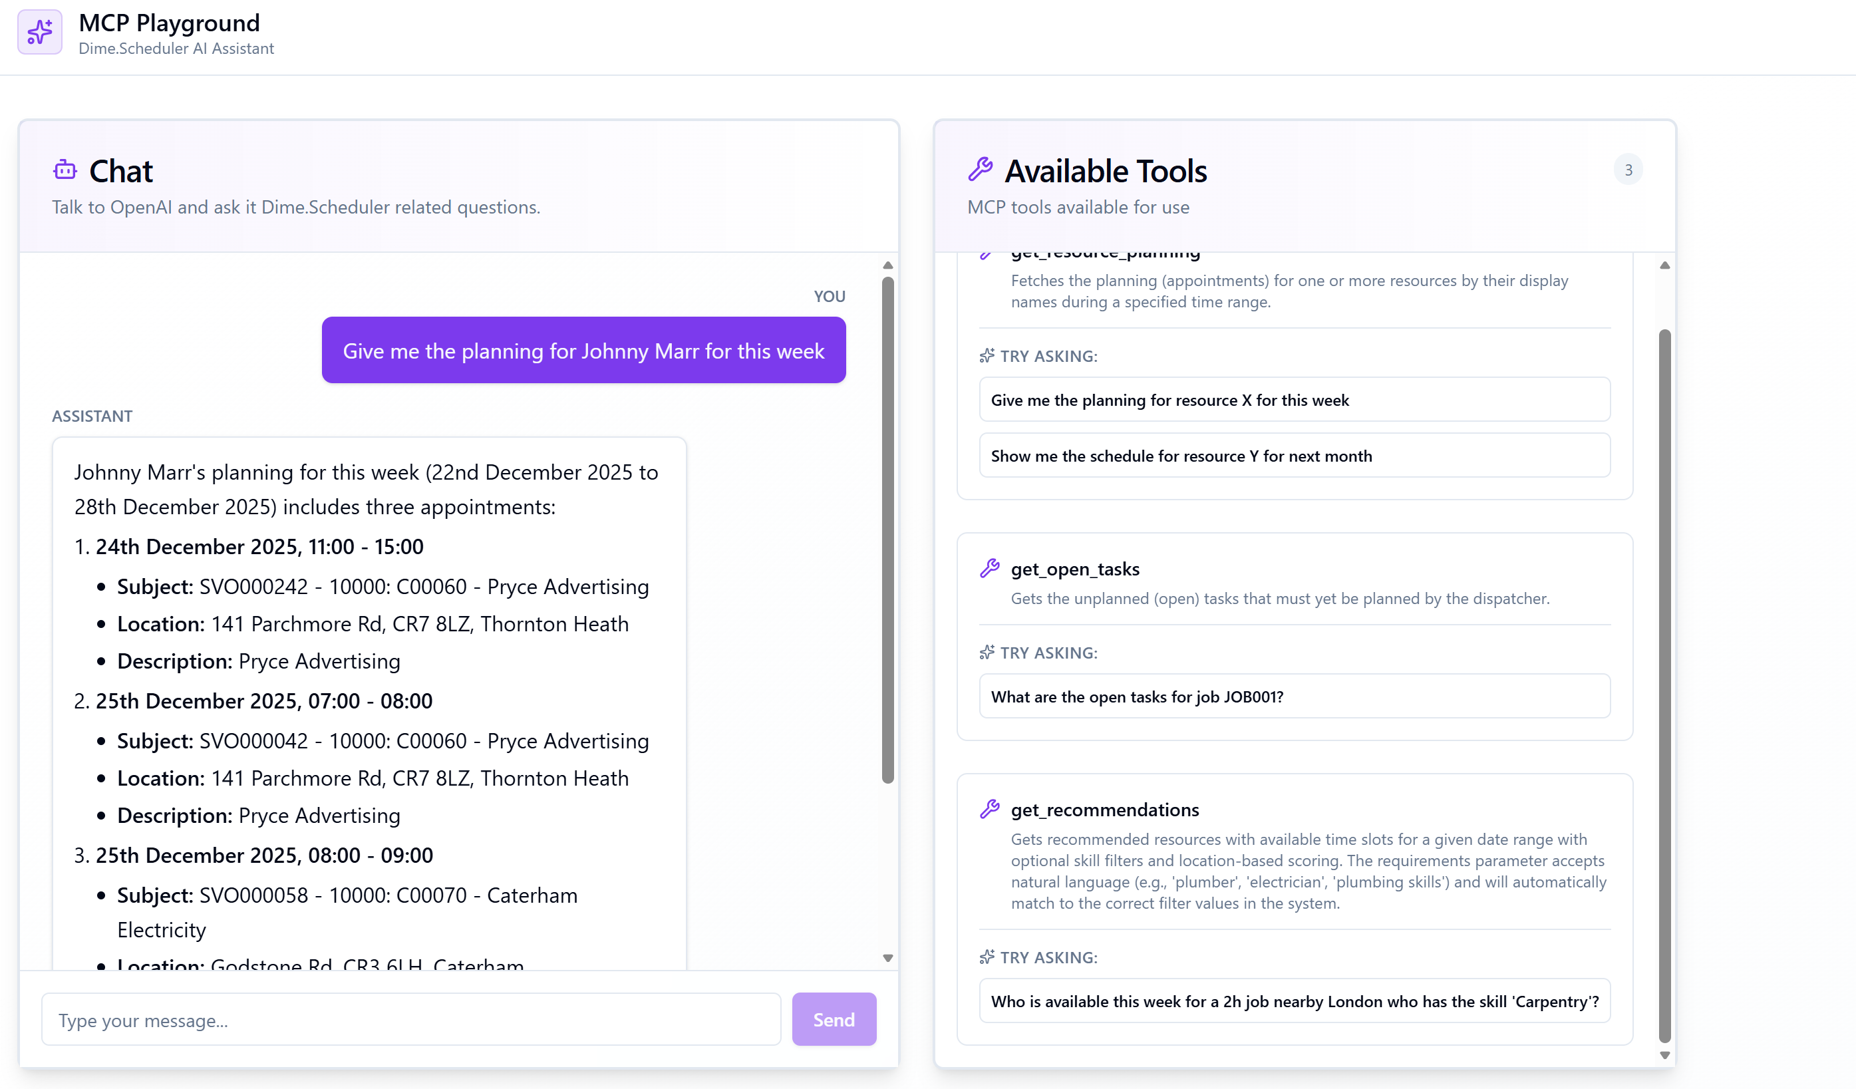Click the tools panel scroll-up arrow
Viewport: 1856px width, 1089px height.
click(1664, 265)
